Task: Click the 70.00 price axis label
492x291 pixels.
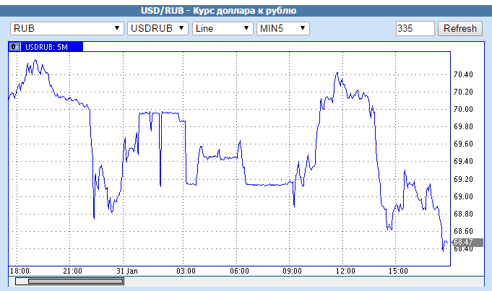Action: 462,109
